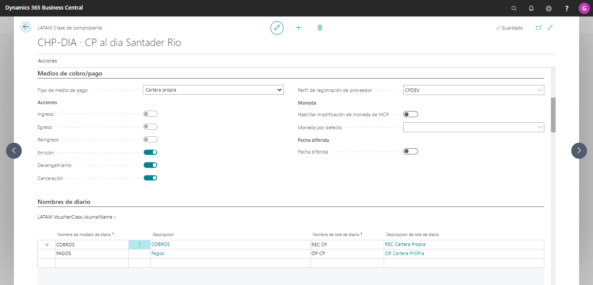Delete record using the trash icon
Image resolution: width=593 pixels, height=285 pixels.
click(320, 28)
